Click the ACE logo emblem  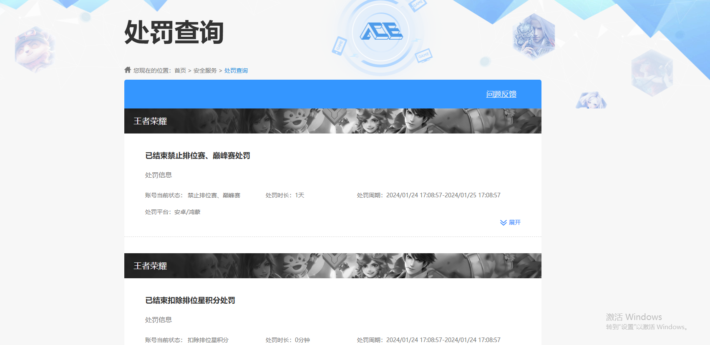pos(381,32)
